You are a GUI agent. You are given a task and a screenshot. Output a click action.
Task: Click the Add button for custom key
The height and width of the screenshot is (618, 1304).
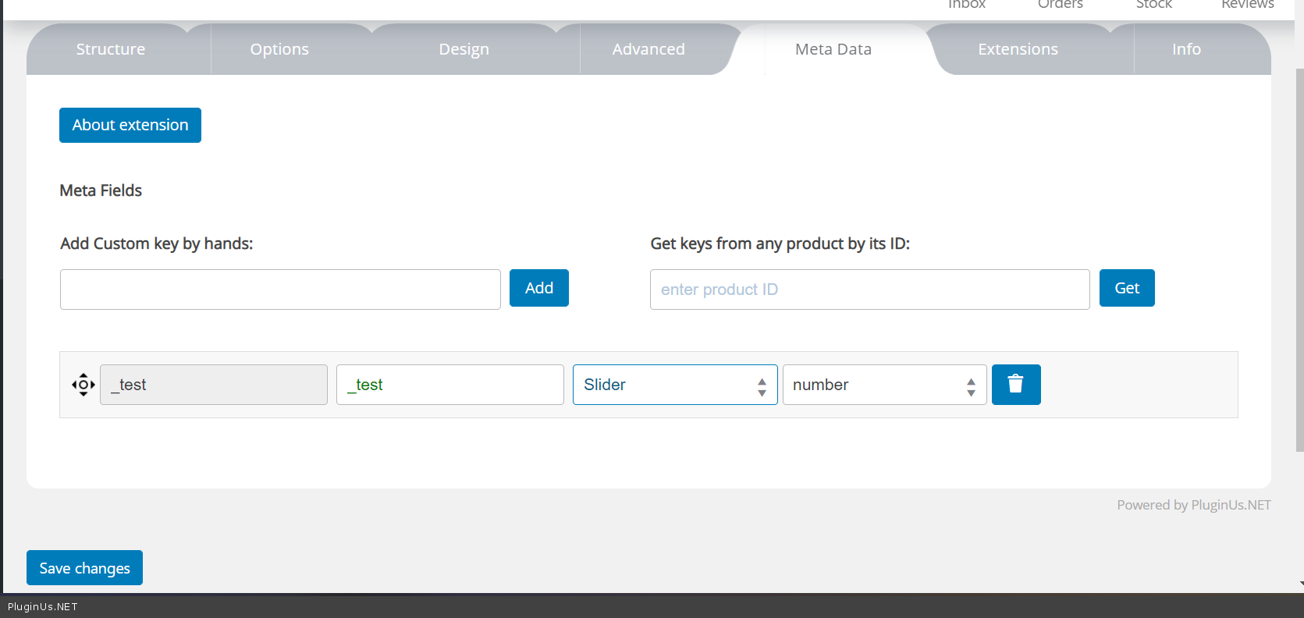point(538,288)
